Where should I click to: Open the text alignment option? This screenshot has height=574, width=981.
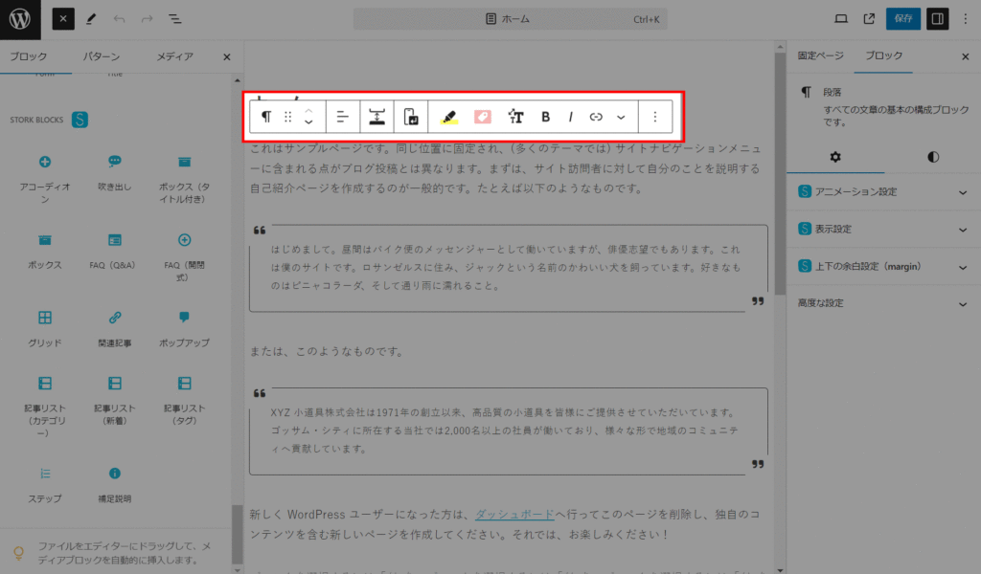click(x=342, y=117)
